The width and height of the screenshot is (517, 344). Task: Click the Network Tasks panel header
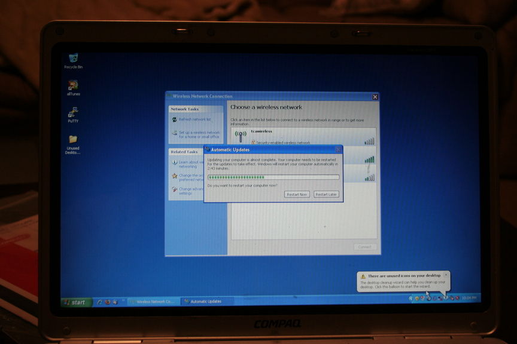click(196, 109)
